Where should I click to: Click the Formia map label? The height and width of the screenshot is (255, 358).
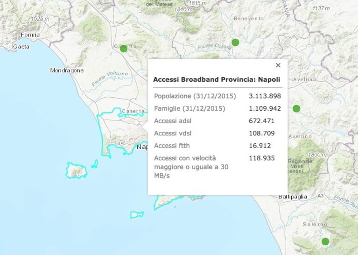pos(30,35)
